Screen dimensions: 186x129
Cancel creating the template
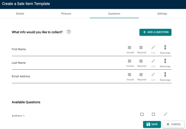(x=173, y=124)
